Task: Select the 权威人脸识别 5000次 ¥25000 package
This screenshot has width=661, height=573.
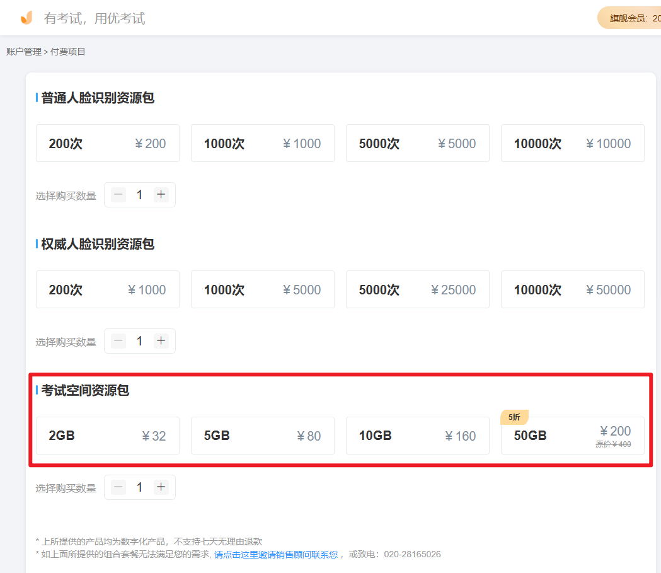Action: [x=417, y=289]
